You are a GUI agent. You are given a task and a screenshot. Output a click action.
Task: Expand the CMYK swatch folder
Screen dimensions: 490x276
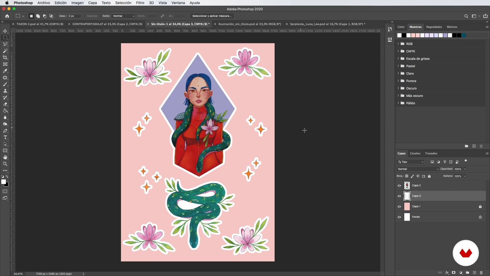[398, 51]
